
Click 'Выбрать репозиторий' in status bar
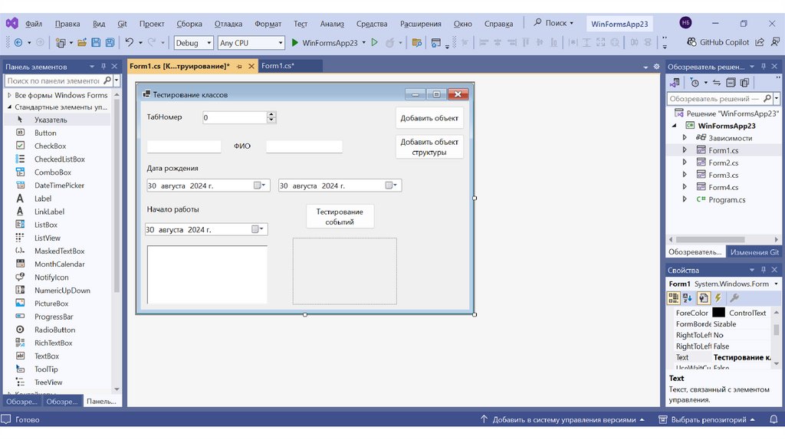[707, 419]
